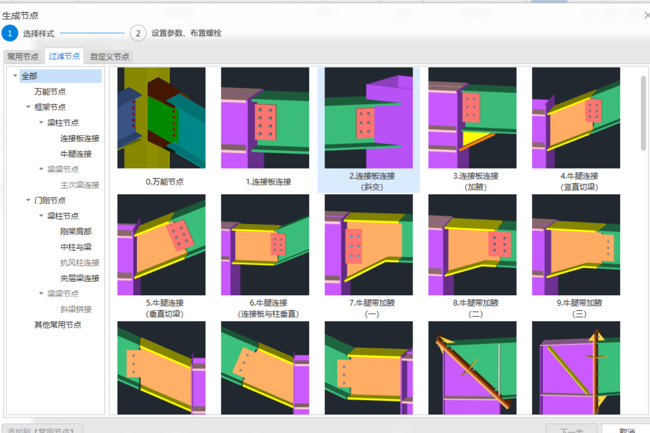The width and height of the screenshot is (650, 433).
Task: Switch to the 常用节点 tab
Action: pos(23,57)
